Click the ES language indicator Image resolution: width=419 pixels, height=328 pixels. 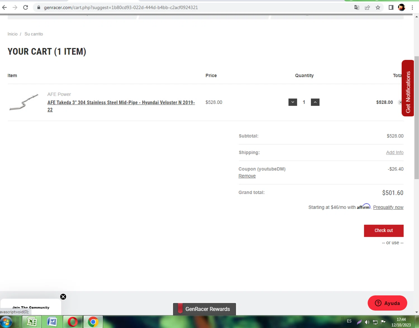tap(349, 321)
